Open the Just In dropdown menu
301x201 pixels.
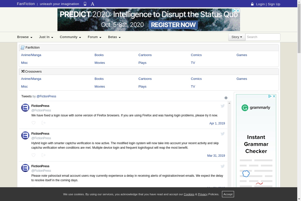pos(46,37)
